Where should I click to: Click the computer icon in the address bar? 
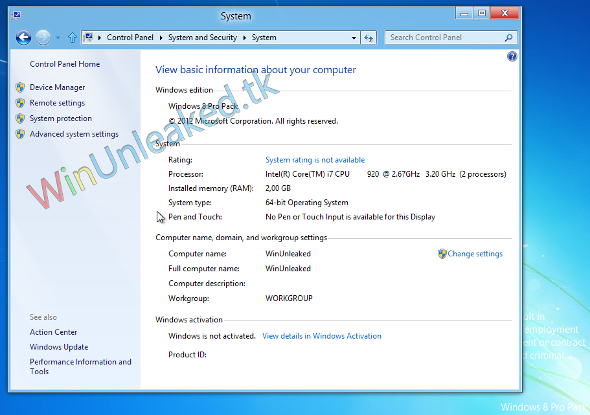(x=89, y=38)
